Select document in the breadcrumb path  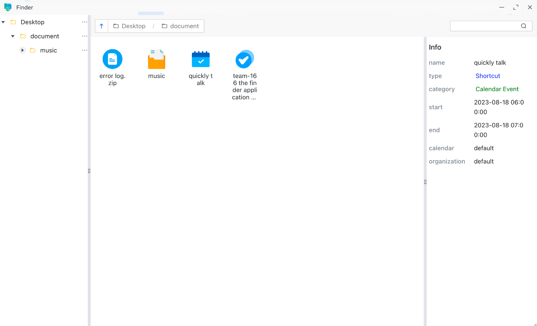point(181,26)
